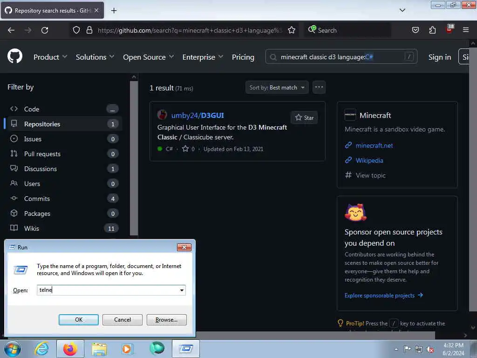
Task: Open the Pocket save icon
Action: [x=415, y=30]
